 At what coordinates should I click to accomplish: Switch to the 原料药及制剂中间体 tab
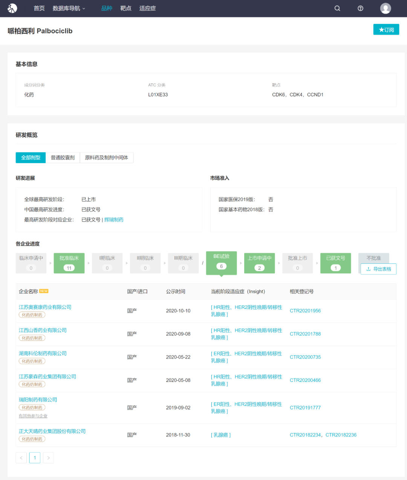pos(107,158)
